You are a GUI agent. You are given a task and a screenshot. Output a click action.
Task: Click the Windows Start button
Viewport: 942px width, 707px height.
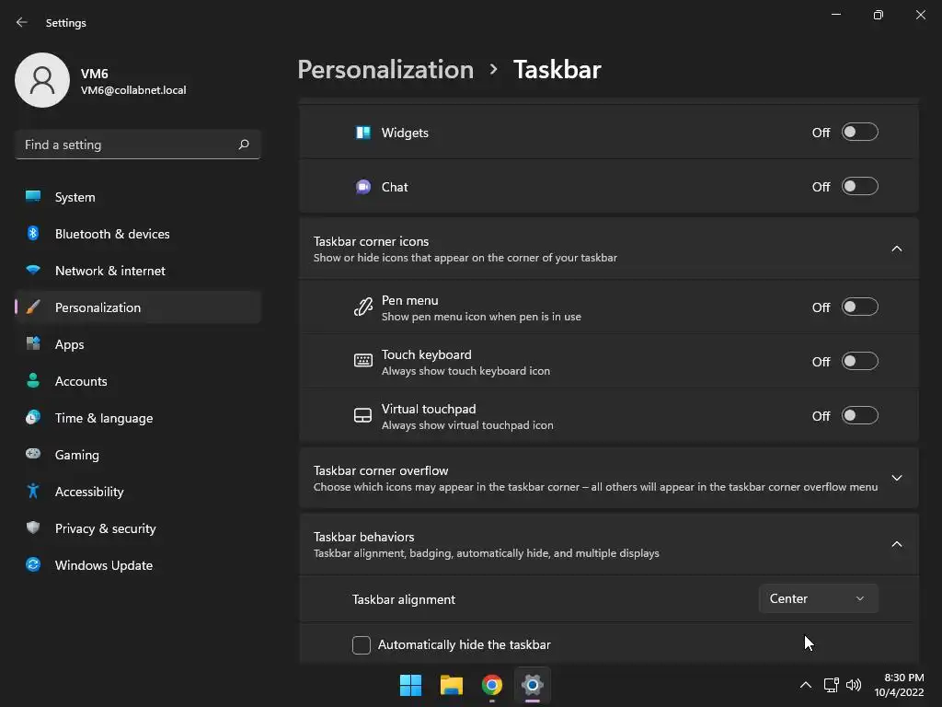(x=410, y=685)
